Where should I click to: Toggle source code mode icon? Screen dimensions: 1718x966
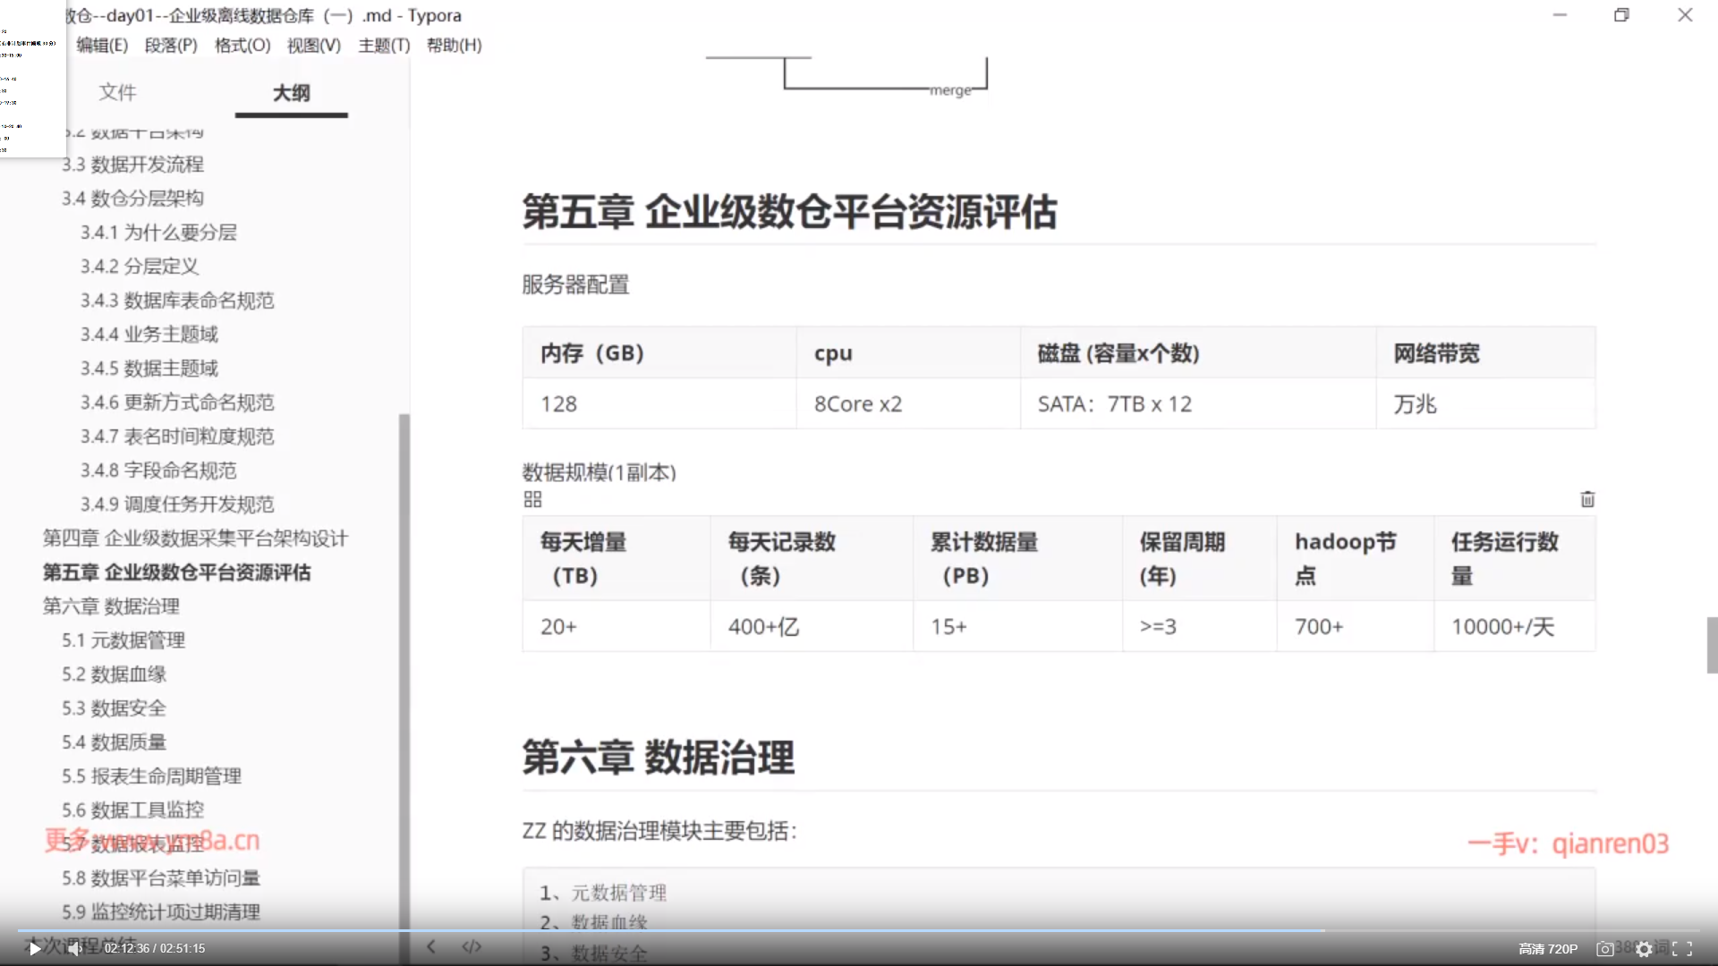[472, 946]
